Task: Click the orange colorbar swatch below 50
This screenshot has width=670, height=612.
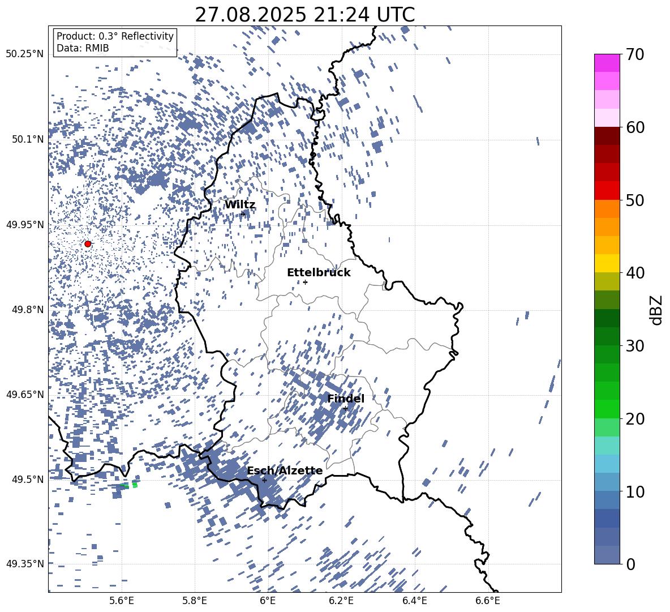Action: pos(607,209)
